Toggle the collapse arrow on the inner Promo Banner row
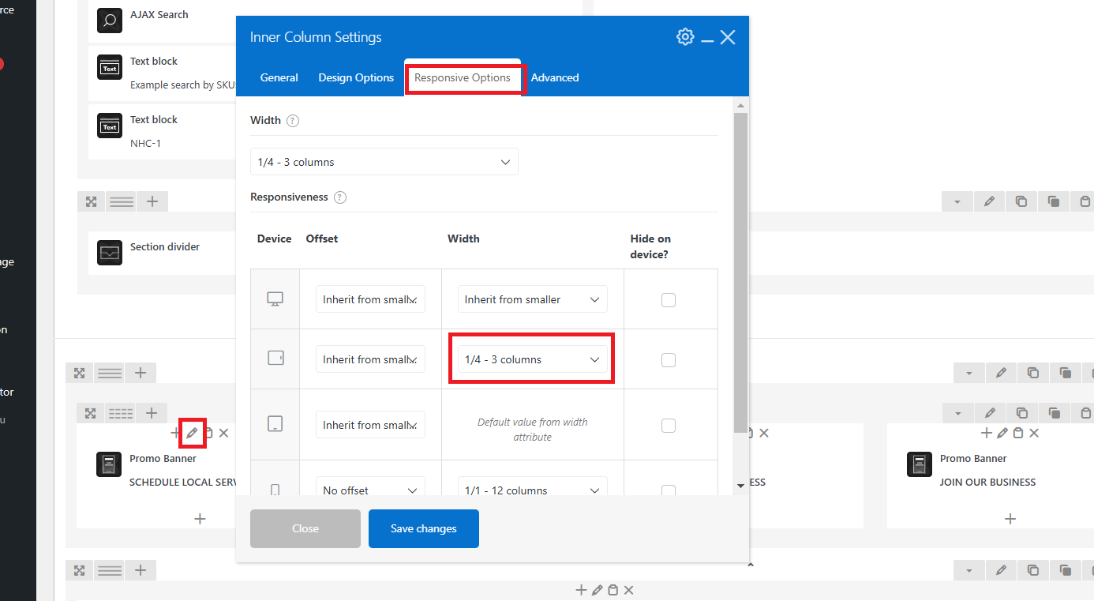 click(x=958, y=412)
